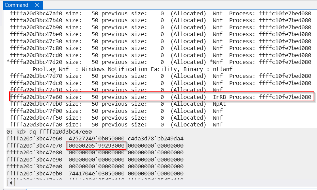317x190 pixels.
Task: Click the value 7441704e`03050000 in the dump
Action: pyautogui.click(x=96, y=173)
